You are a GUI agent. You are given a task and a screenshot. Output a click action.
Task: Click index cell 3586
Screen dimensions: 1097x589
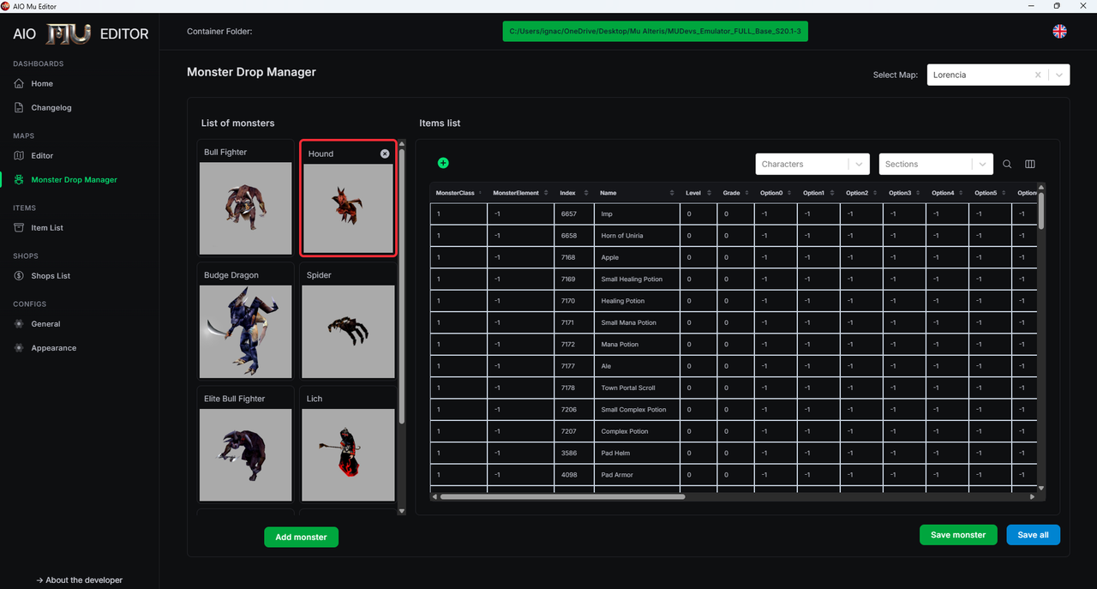coord(574,453)
